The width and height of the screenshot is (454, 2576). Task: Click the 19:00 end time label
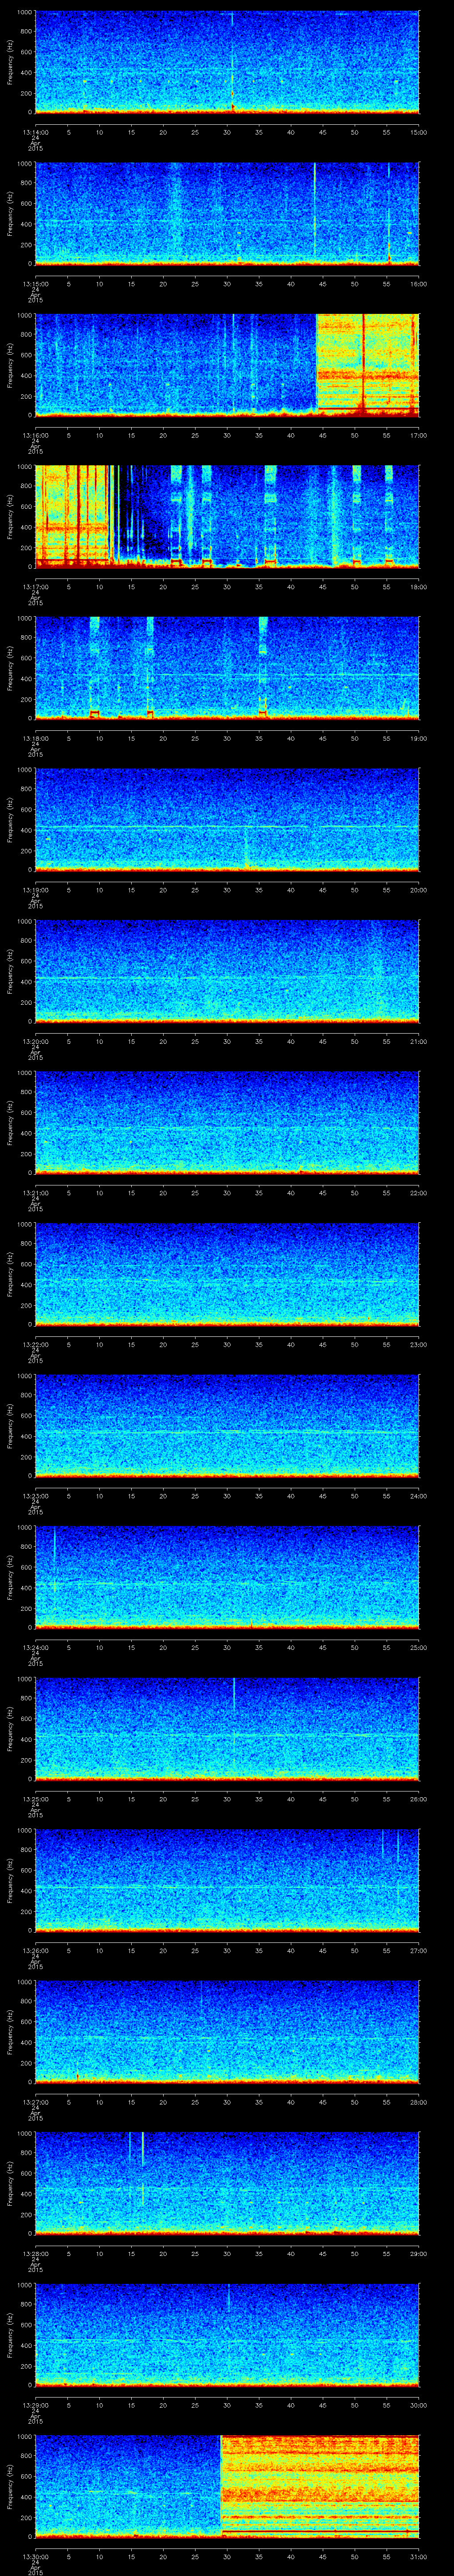pyautogui.click(x=418, y=738)
